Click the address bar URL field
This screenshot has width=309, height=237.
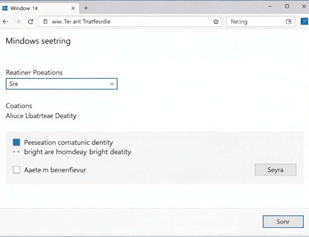click(130, 22)
